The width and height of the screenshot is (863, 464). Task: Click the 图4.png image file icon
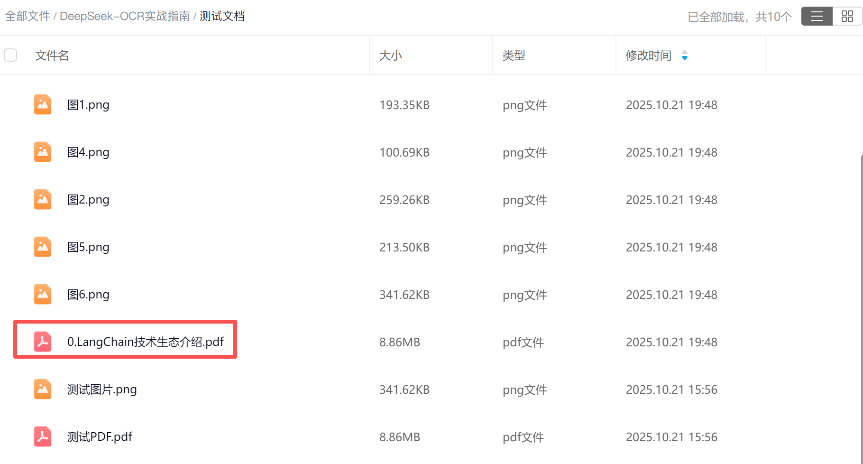43,152
